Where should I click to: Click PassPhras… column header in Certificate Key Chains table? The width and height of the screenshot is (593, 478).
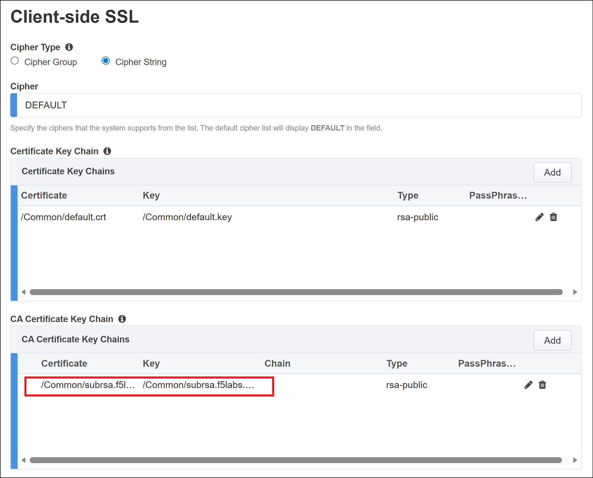point(498,195)
